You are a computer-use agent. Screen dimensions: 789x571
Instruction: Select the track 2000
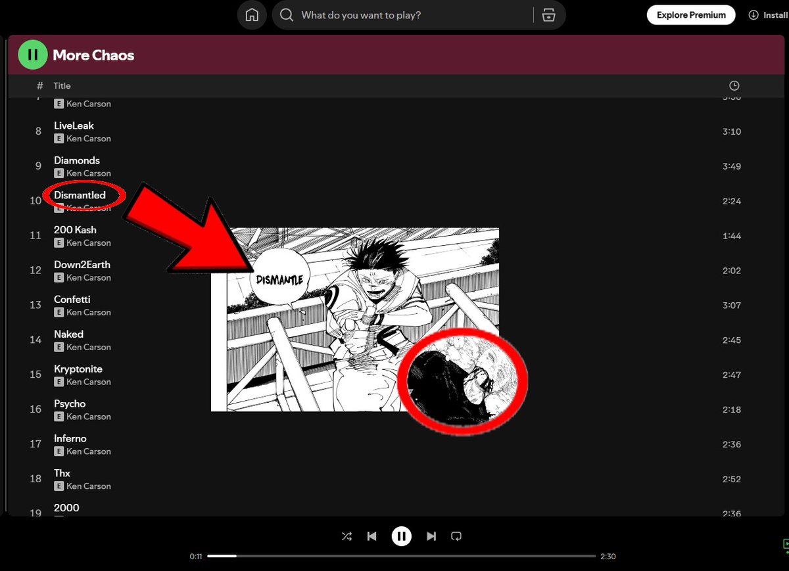tap(66, 508)
